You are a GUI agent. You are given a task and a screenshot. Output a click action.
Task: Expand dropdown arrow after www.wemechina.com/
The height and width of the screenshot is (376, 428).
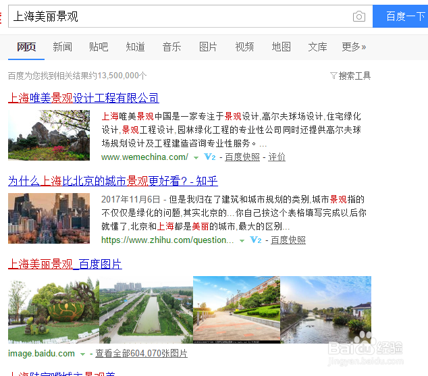(196, 158)
